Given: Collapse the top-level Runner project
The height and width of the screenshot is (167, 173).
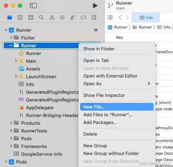Looking at the screenshot, I should click(x=6, y=30).
